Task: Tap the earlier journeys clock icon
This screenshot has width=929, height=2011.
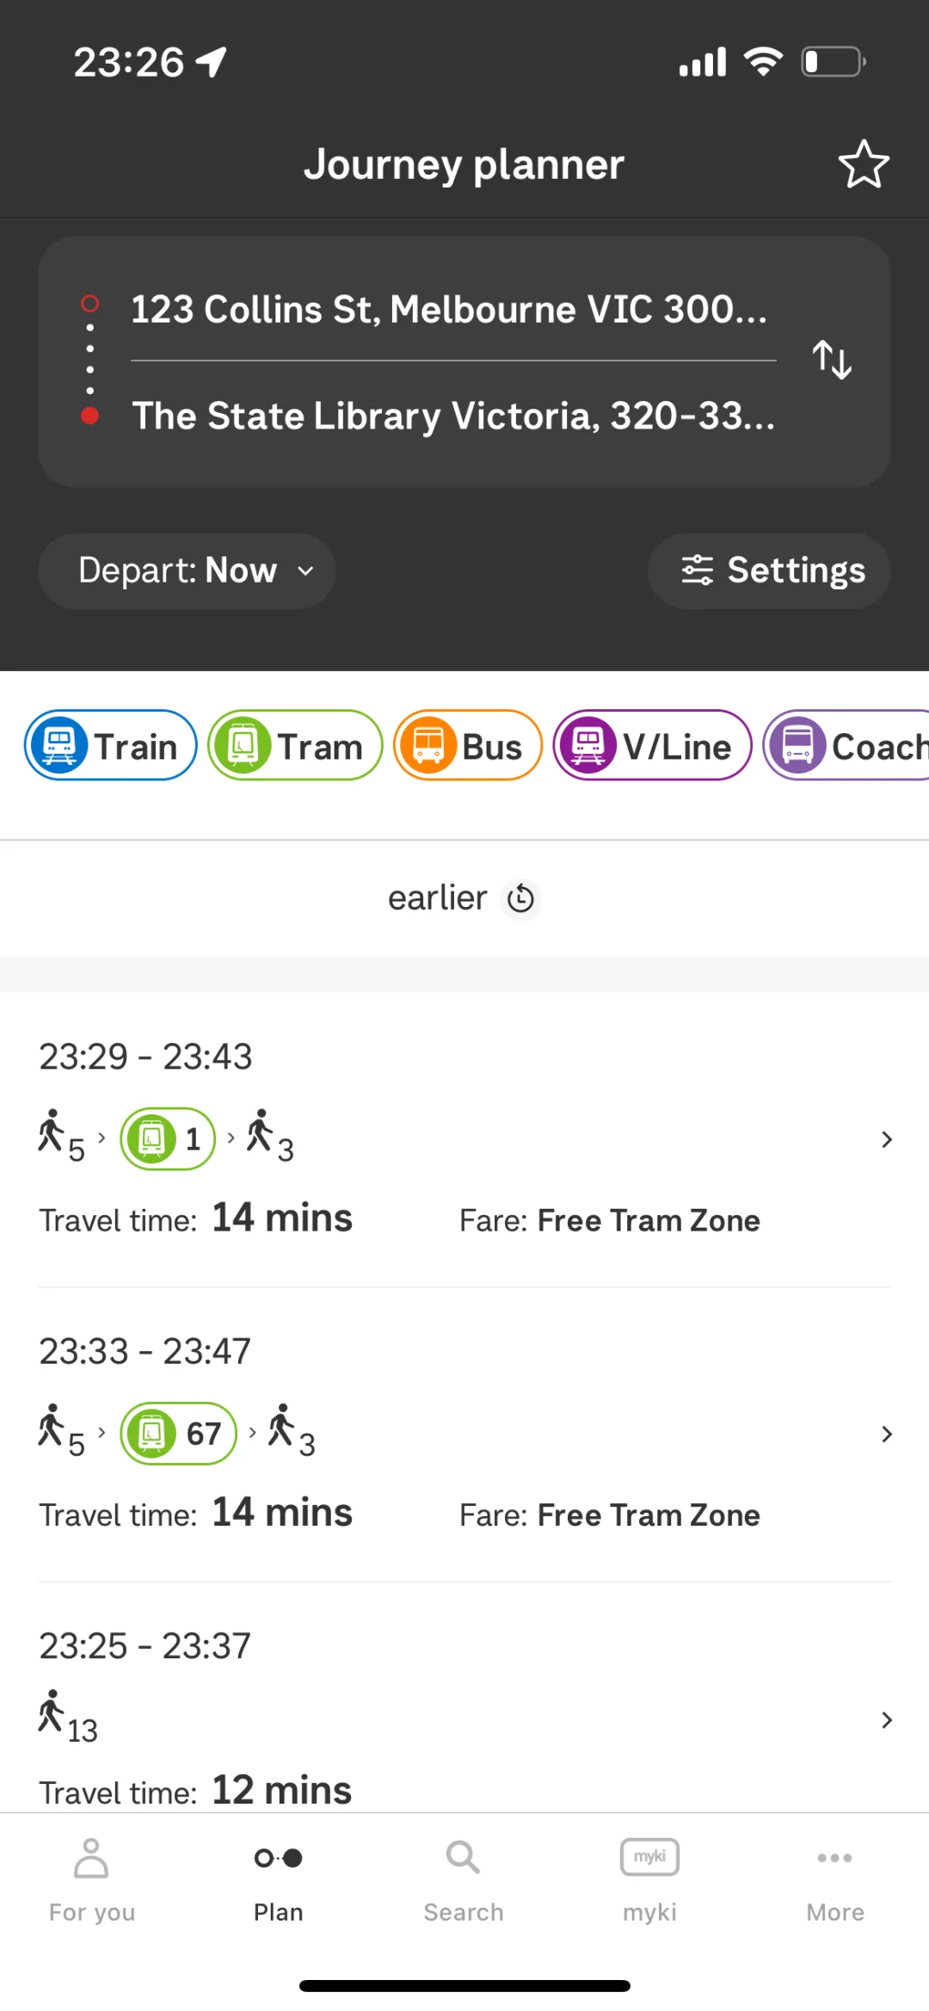Action: [x=520, y=899]
